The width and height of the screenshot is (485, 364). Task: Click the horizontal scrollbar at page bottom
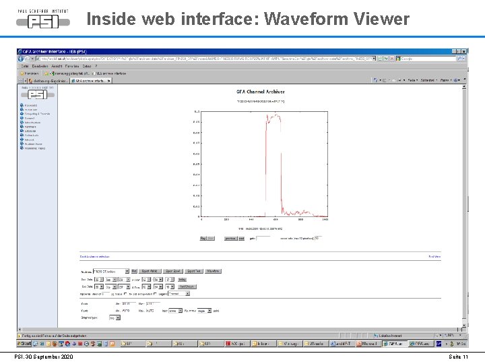click(x=238, y=330)
